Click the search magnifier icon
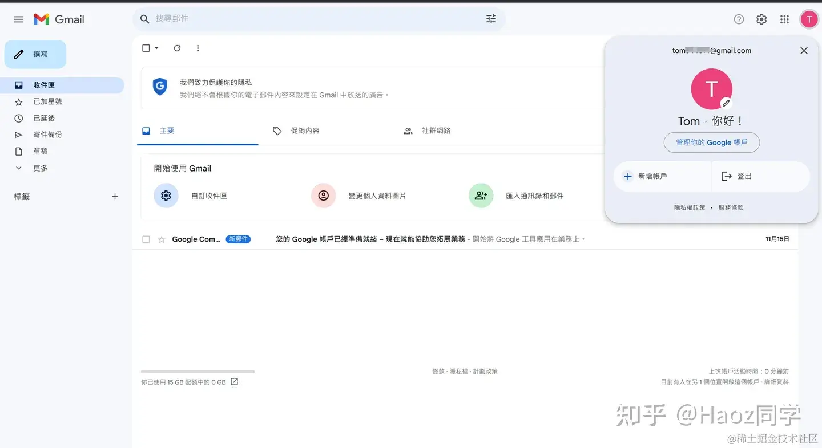This screenshot has height=448, width=822. (145, 19)
